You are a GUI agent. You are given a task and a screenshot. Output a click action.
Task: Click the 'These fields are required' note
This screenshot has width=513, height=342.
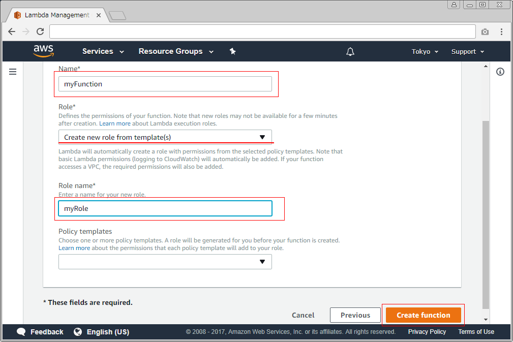[87, 302]
